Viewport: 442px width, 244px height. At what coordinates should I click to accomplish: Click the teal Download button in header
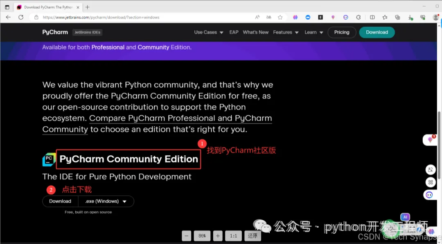point(377,32)
